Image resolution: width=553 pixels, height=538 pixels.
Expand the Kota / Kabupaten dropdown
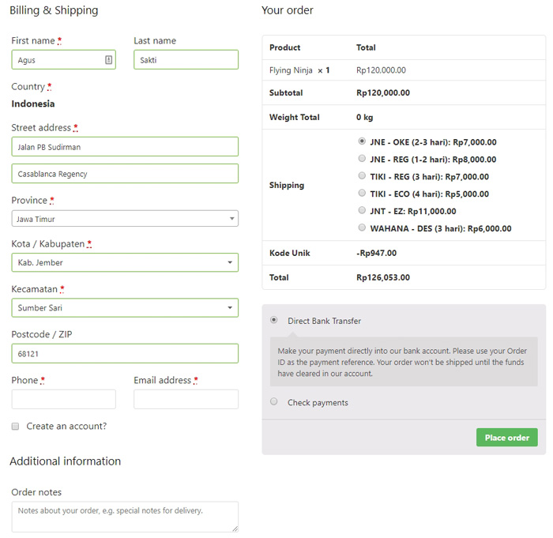125,262
